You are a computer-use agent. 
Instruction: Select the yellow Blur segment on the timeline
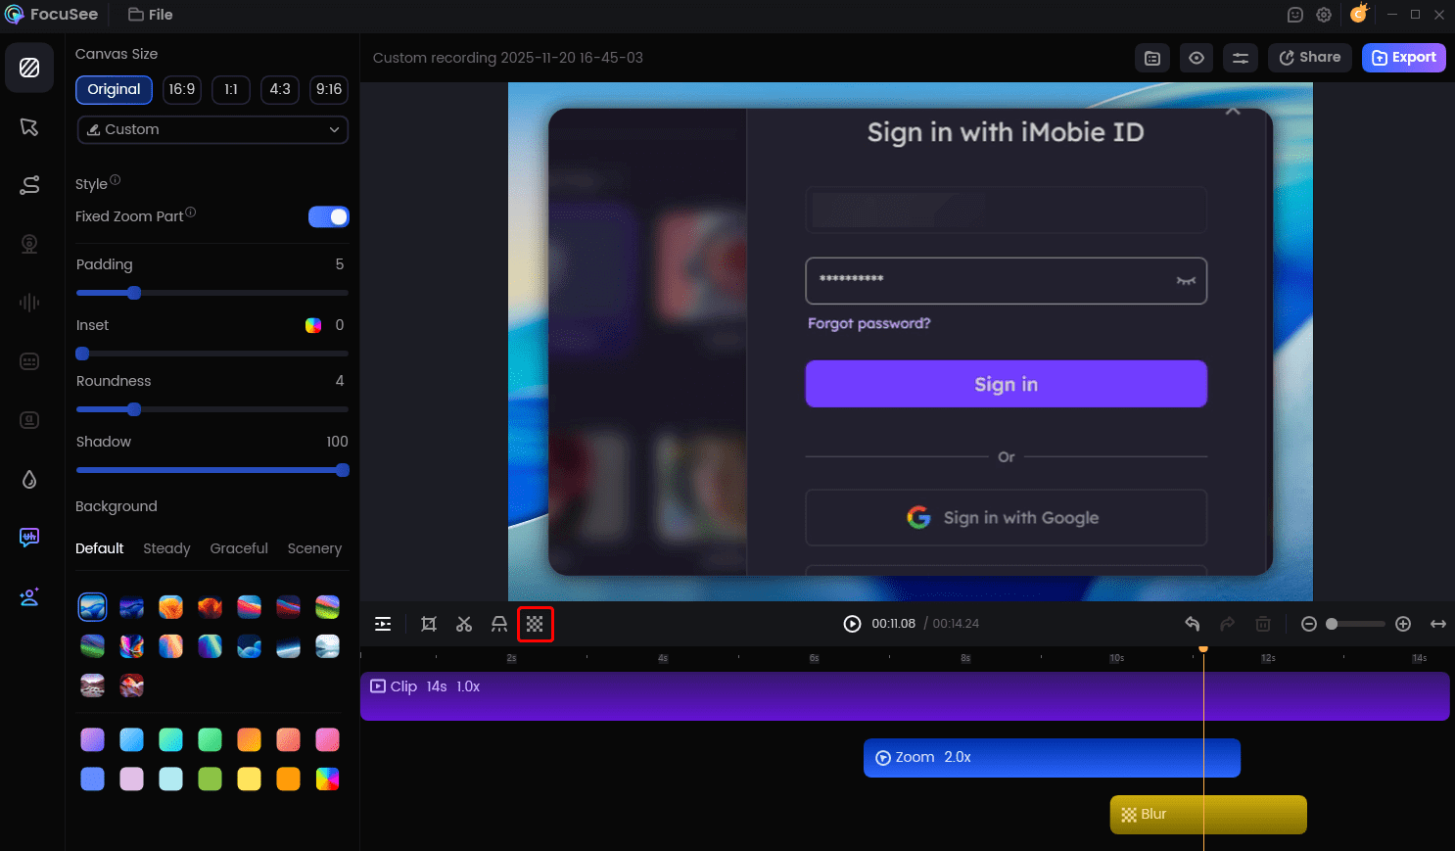click(x=1207, y=814)
